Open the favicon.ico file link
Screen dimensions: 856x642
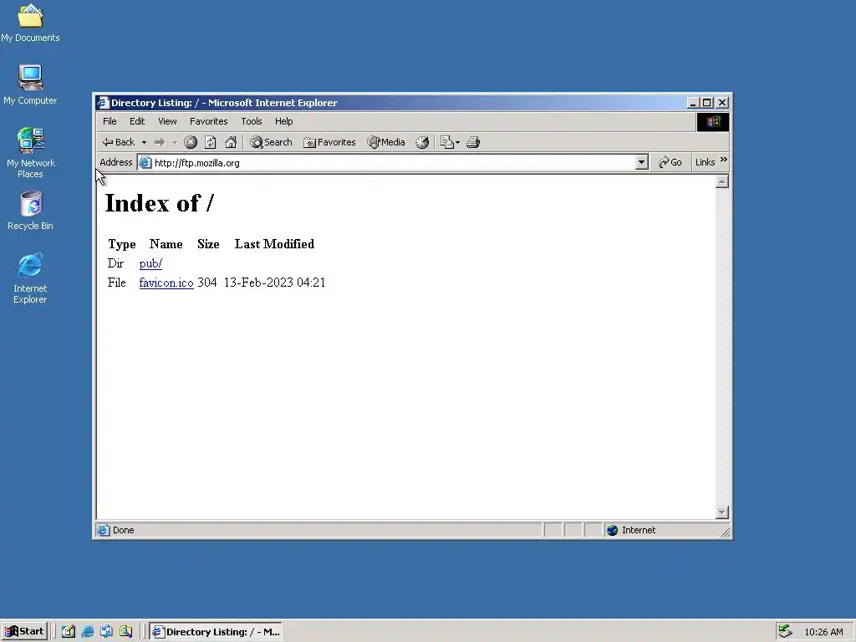coord(166,283)
